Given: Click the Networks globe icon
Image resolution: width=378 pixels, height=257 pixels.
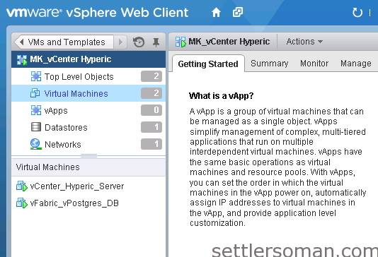Looking at the screenshot, I should 35,144.
